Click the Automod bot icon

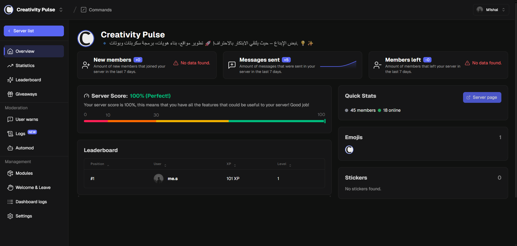[x=10, y=148]
